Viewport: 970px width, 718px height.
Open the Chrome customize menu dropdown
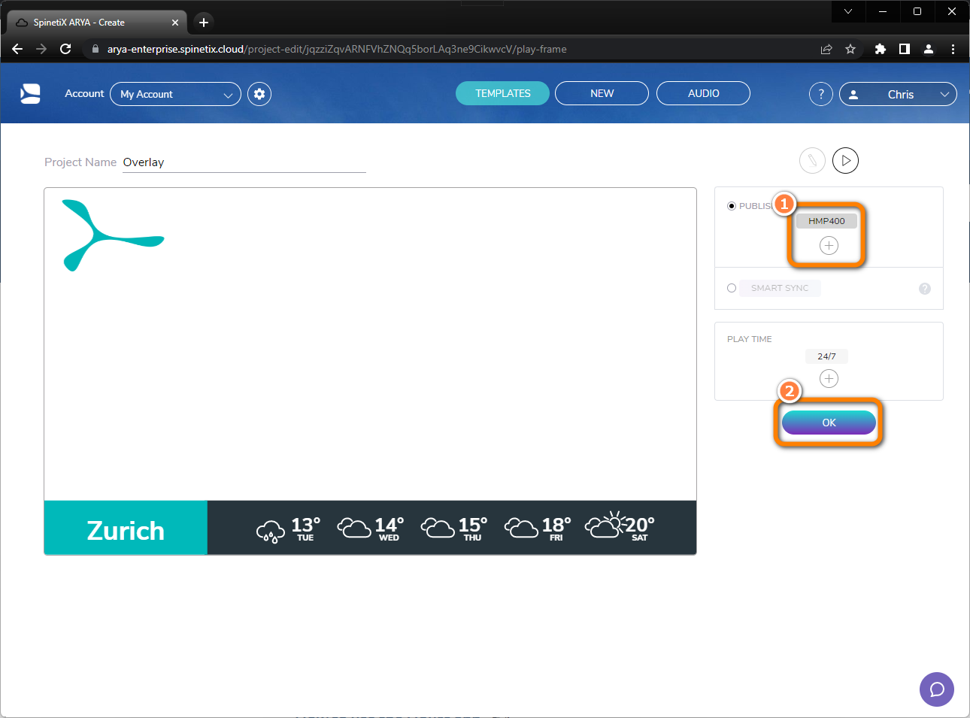(953, 48)
